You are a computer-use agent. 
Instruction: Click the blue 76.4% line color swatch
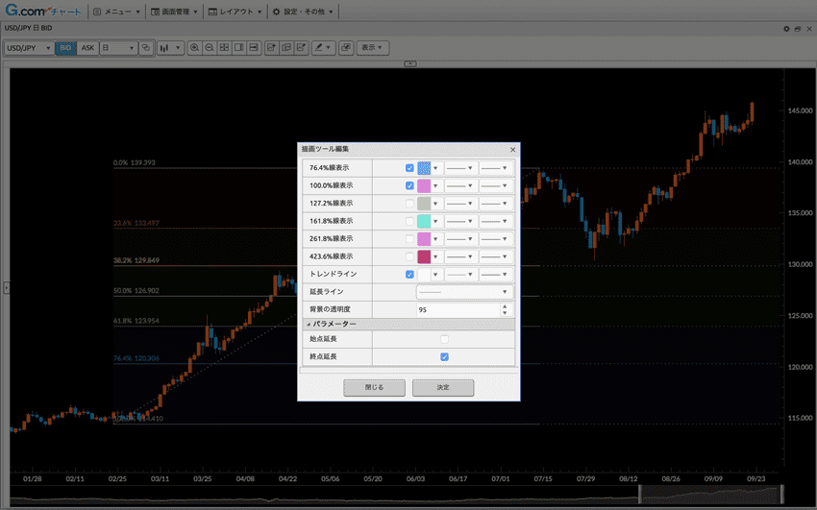pos(424,168)
